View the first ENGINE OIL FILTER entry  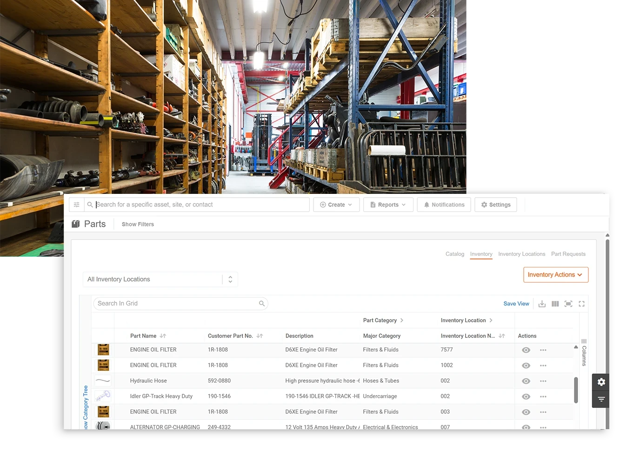(x=526, y=350)
